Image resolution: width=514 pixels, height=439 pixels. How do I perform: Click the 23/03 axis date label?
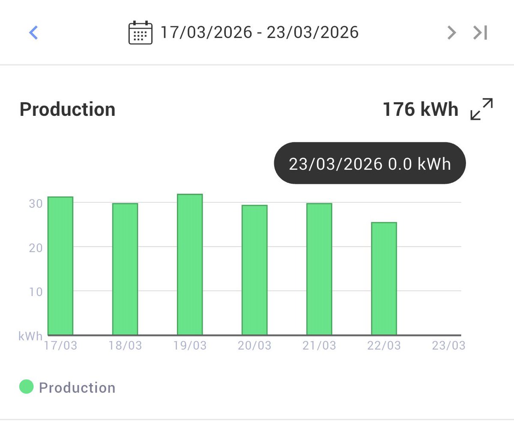[448, 345]
